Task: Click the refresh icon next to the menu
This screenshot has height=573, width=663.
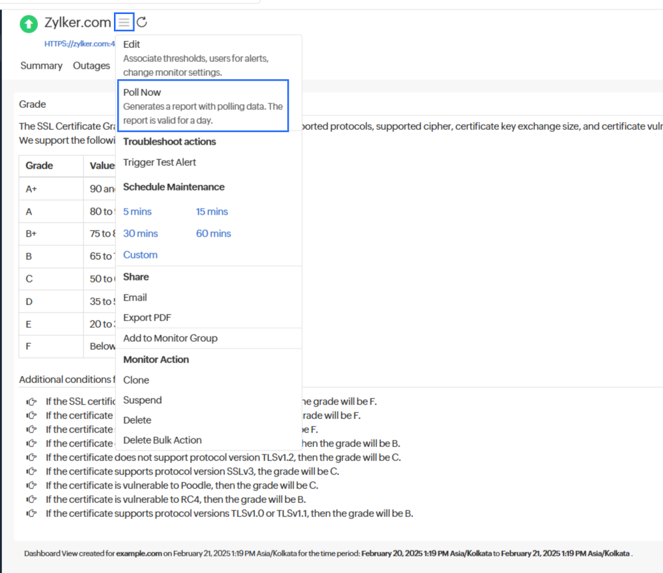Action: coord(142,23)
